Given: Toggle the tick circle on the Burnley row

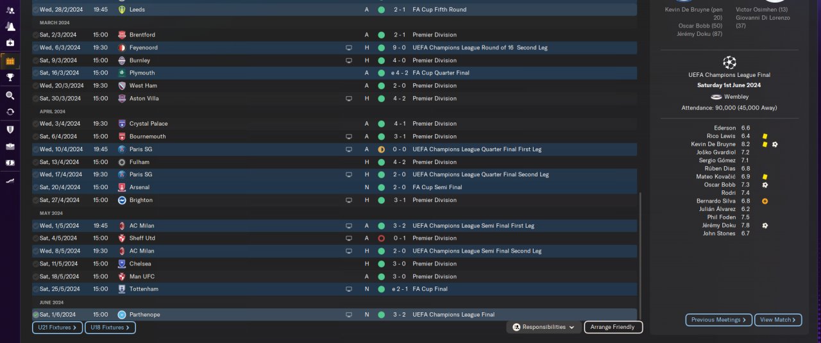Looking at the screenshot, I should (x=36, y=60).
